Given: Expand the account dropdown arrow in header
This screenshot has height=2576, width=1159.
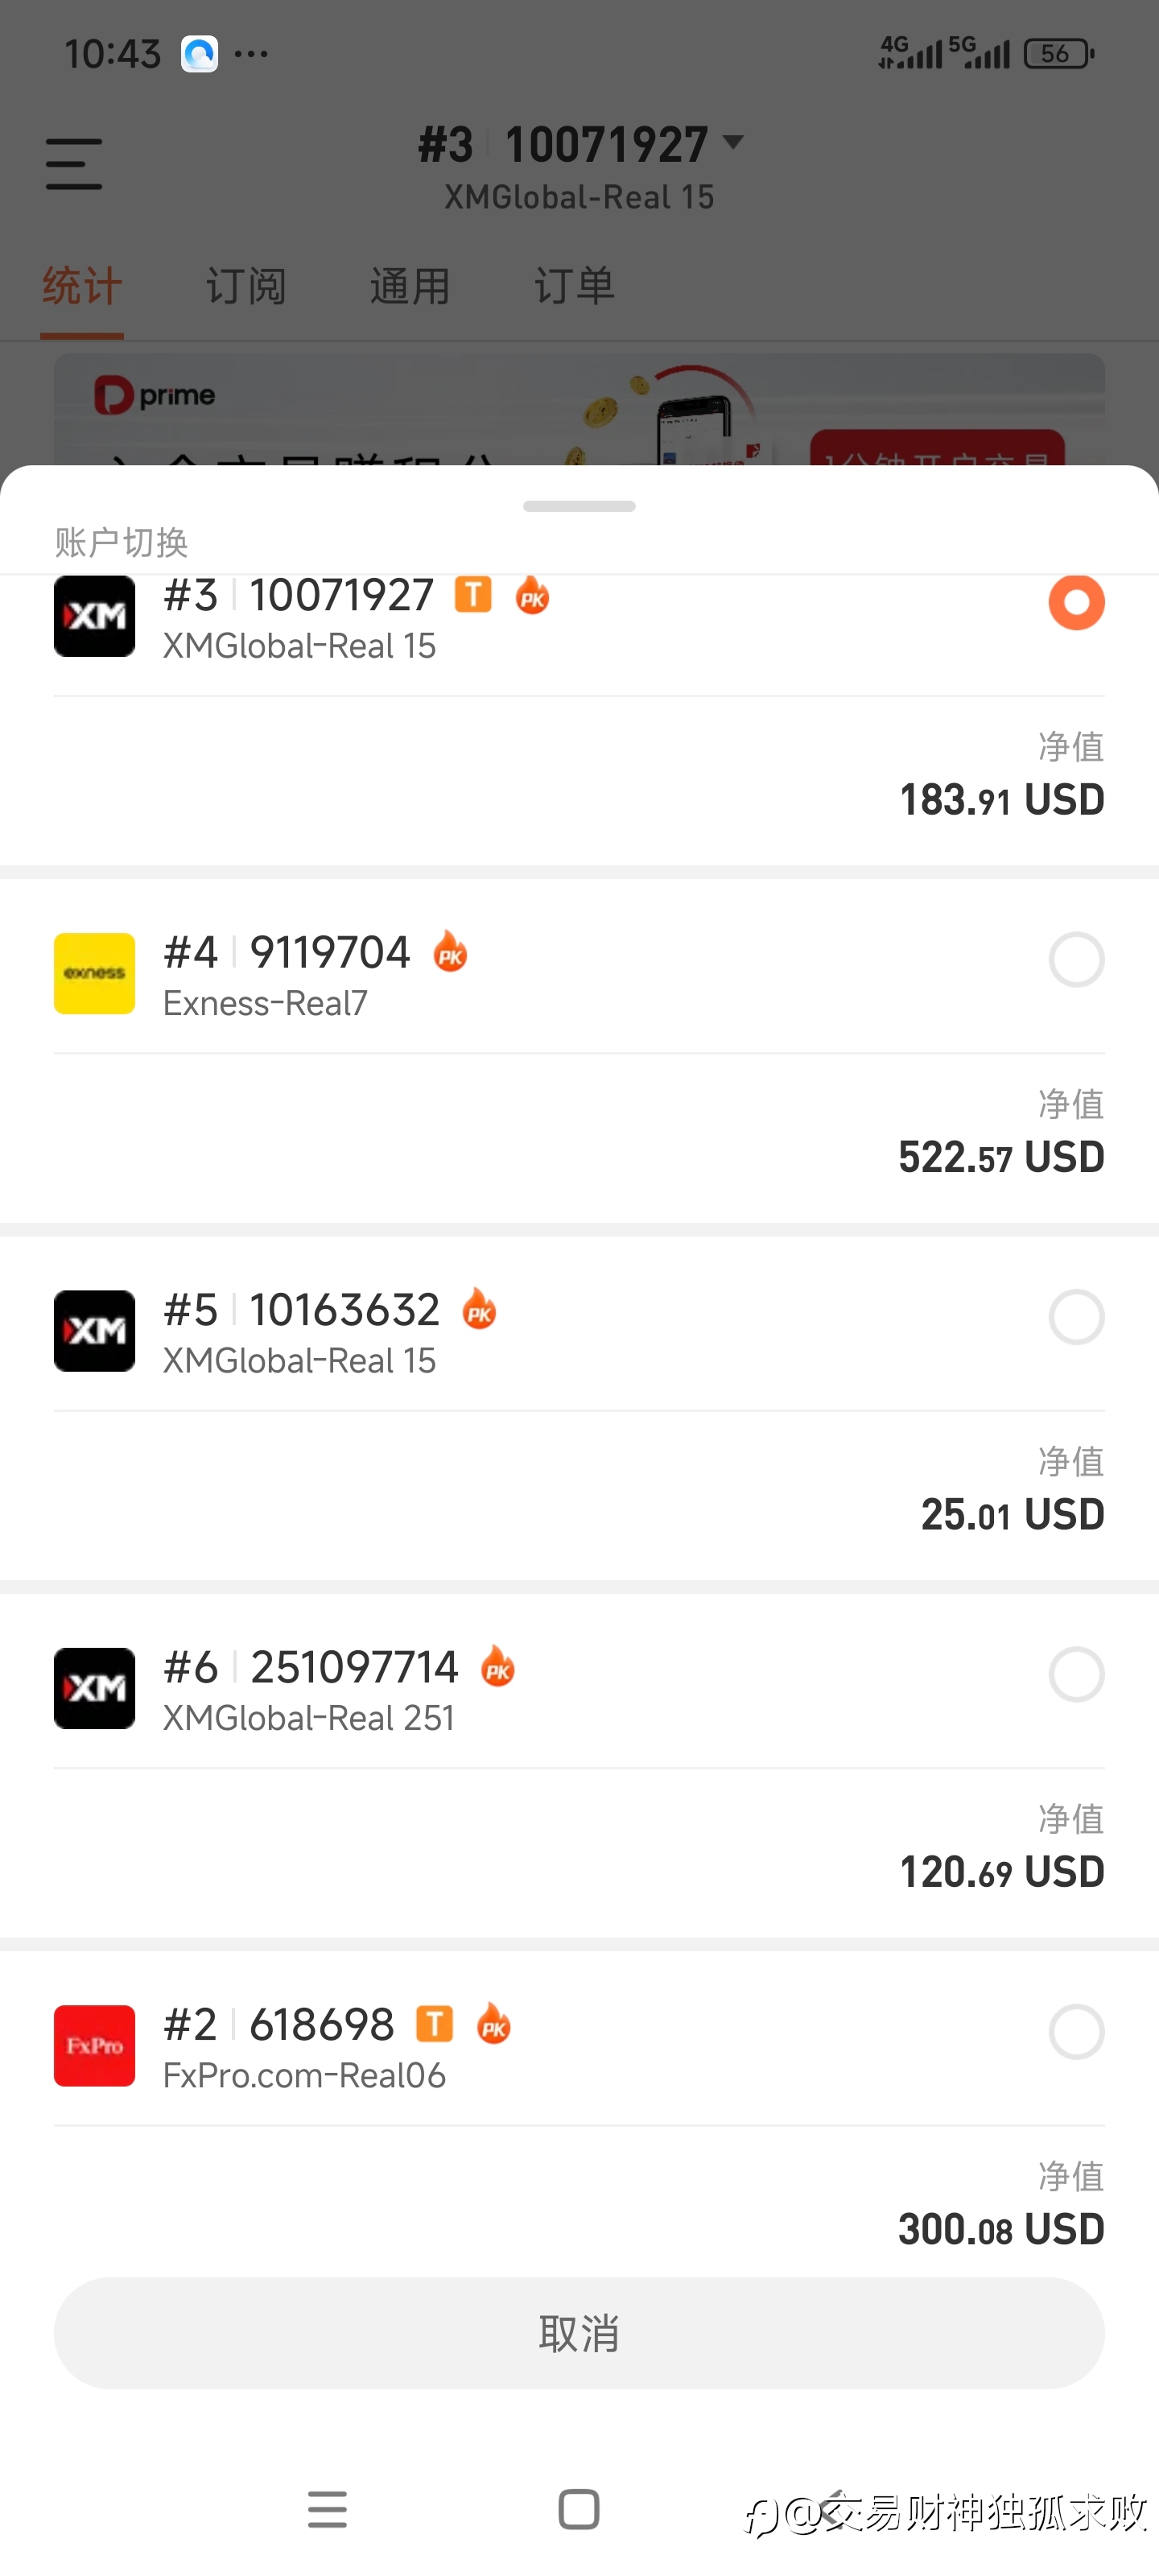Looking at the screenshot, I should point(733,143).
